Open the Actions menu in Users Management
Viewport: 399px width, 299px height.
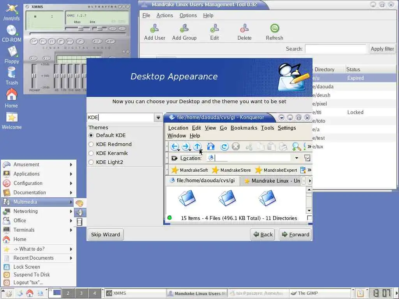pyautogui.click(x=165, y=16)
